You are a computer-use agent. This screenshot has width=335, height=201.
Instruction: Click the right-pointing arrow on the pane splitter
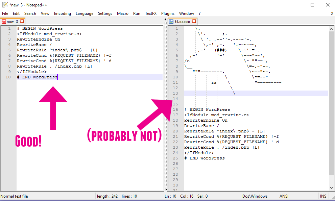click(x=166, y=189)
